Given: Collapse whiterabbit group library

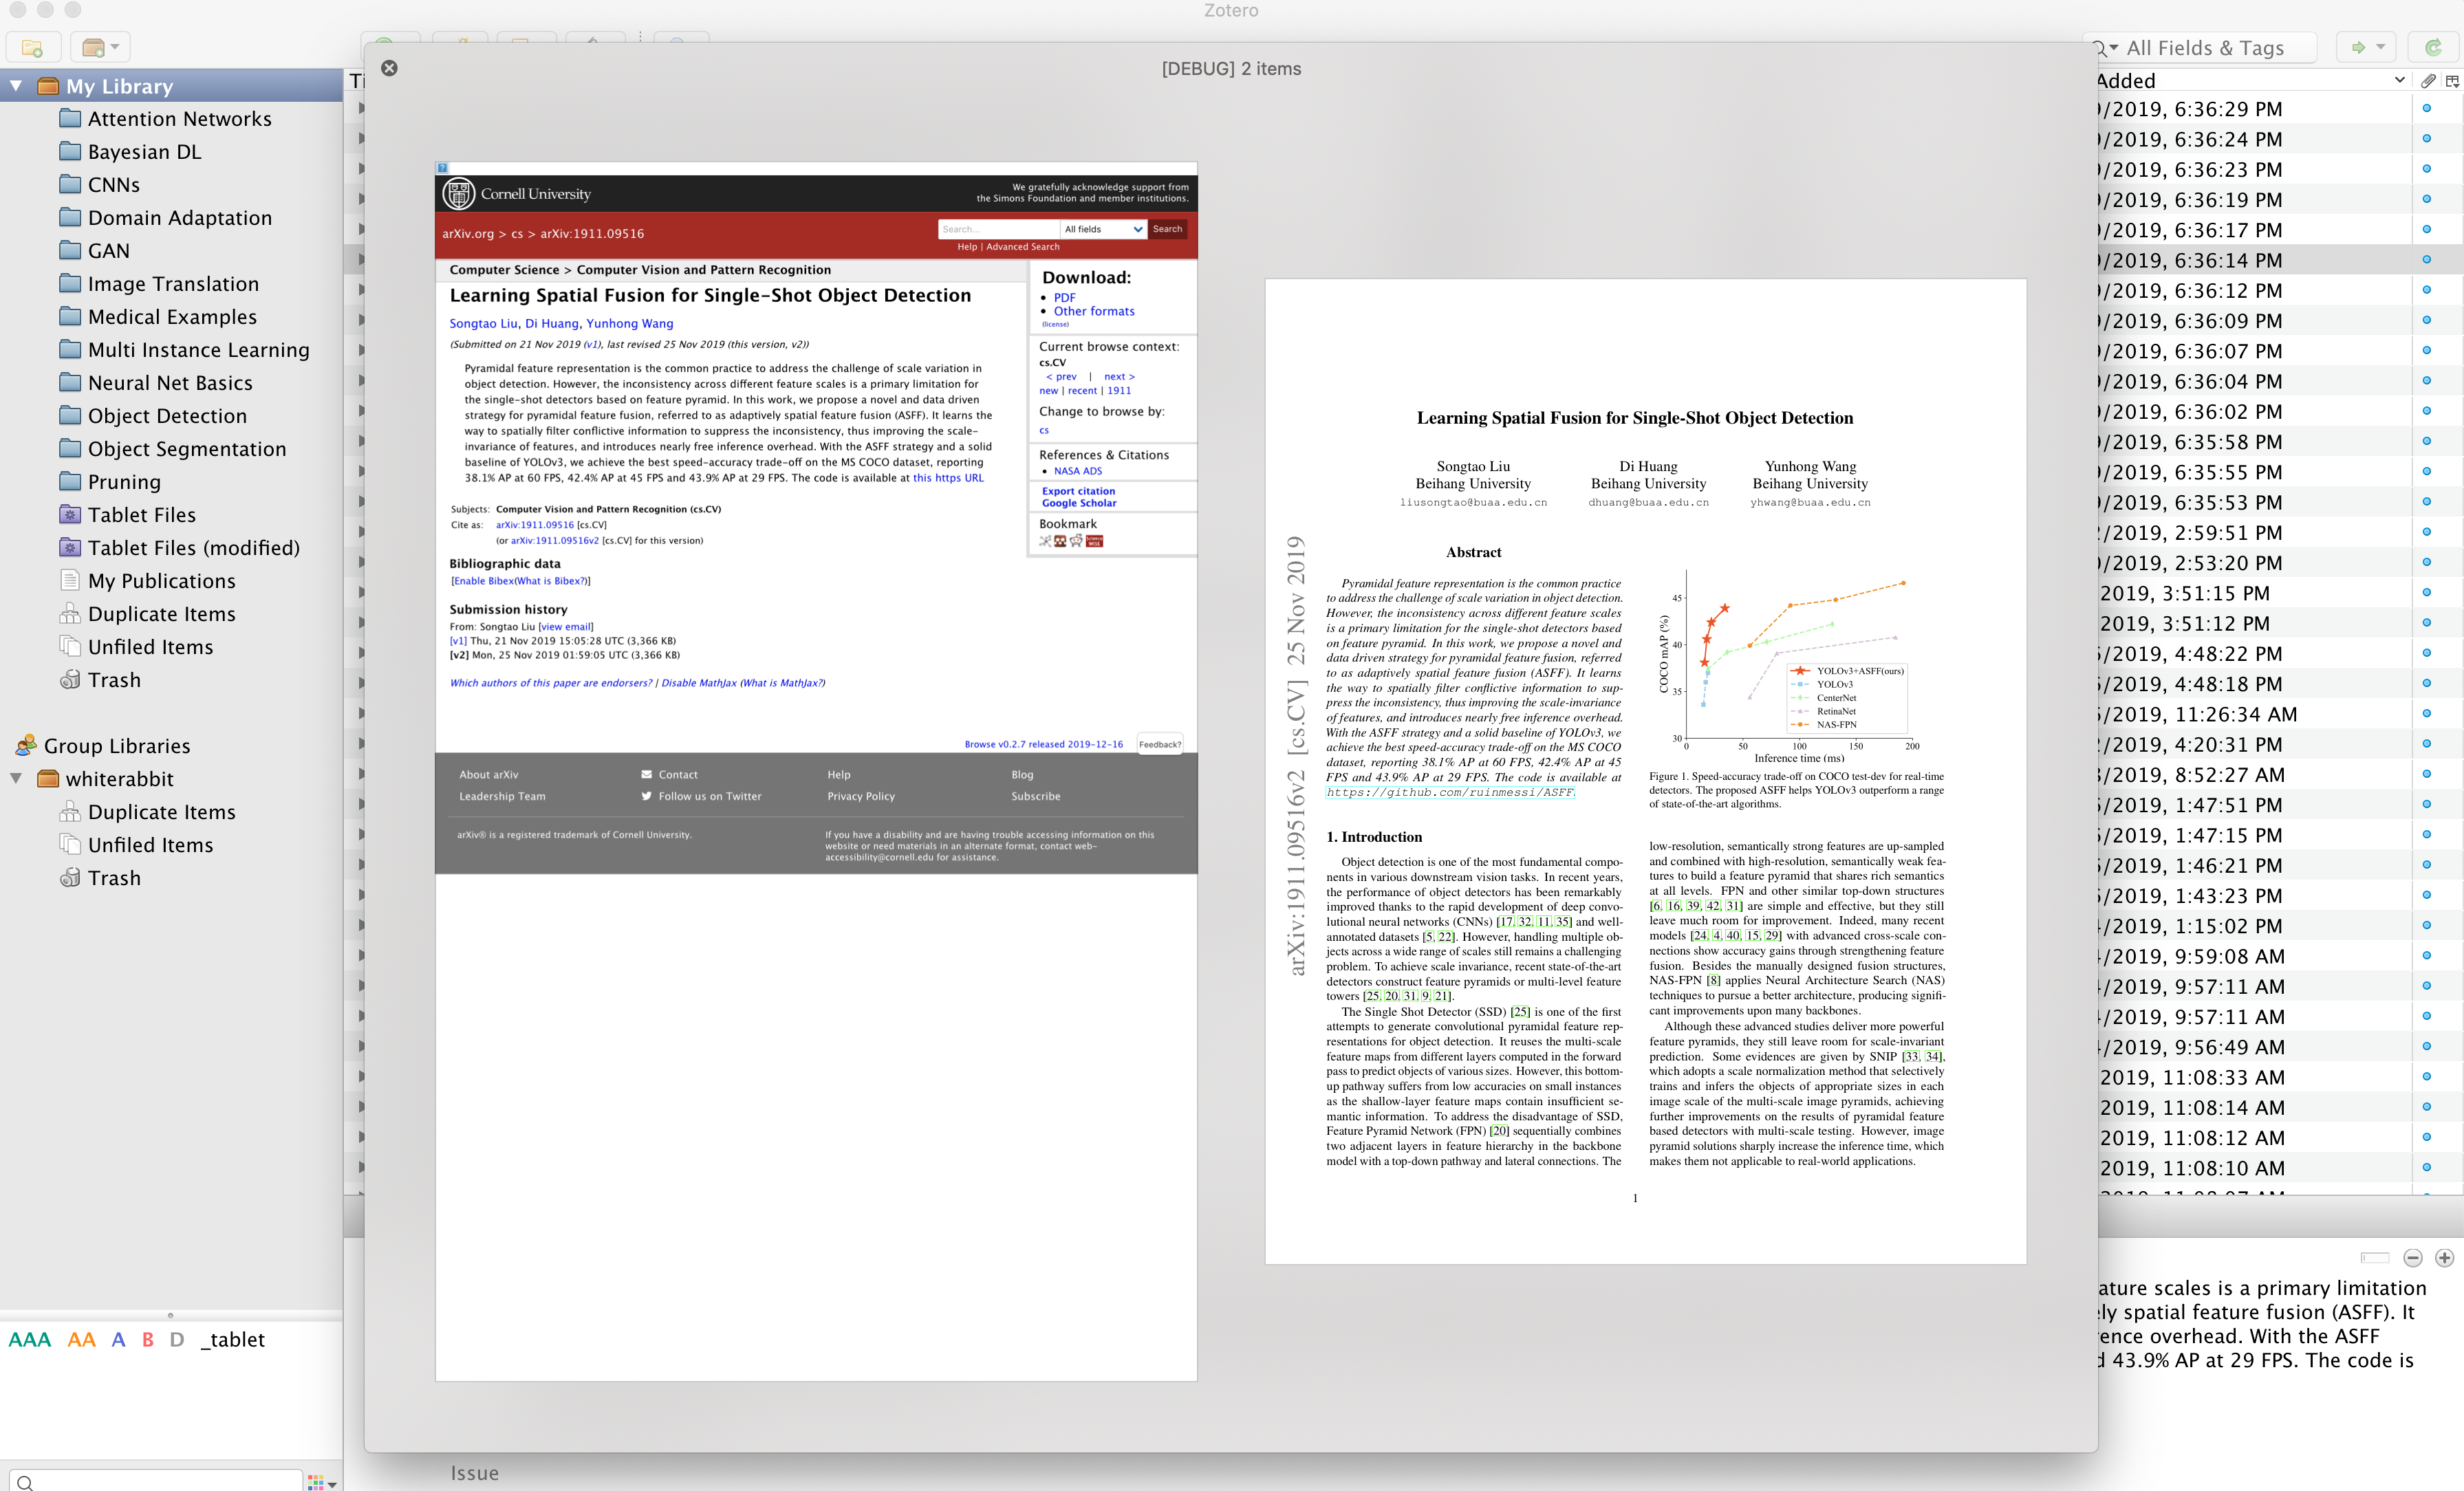Looking at the screenshot, I should pyautogui.click(x=16, y=778).
